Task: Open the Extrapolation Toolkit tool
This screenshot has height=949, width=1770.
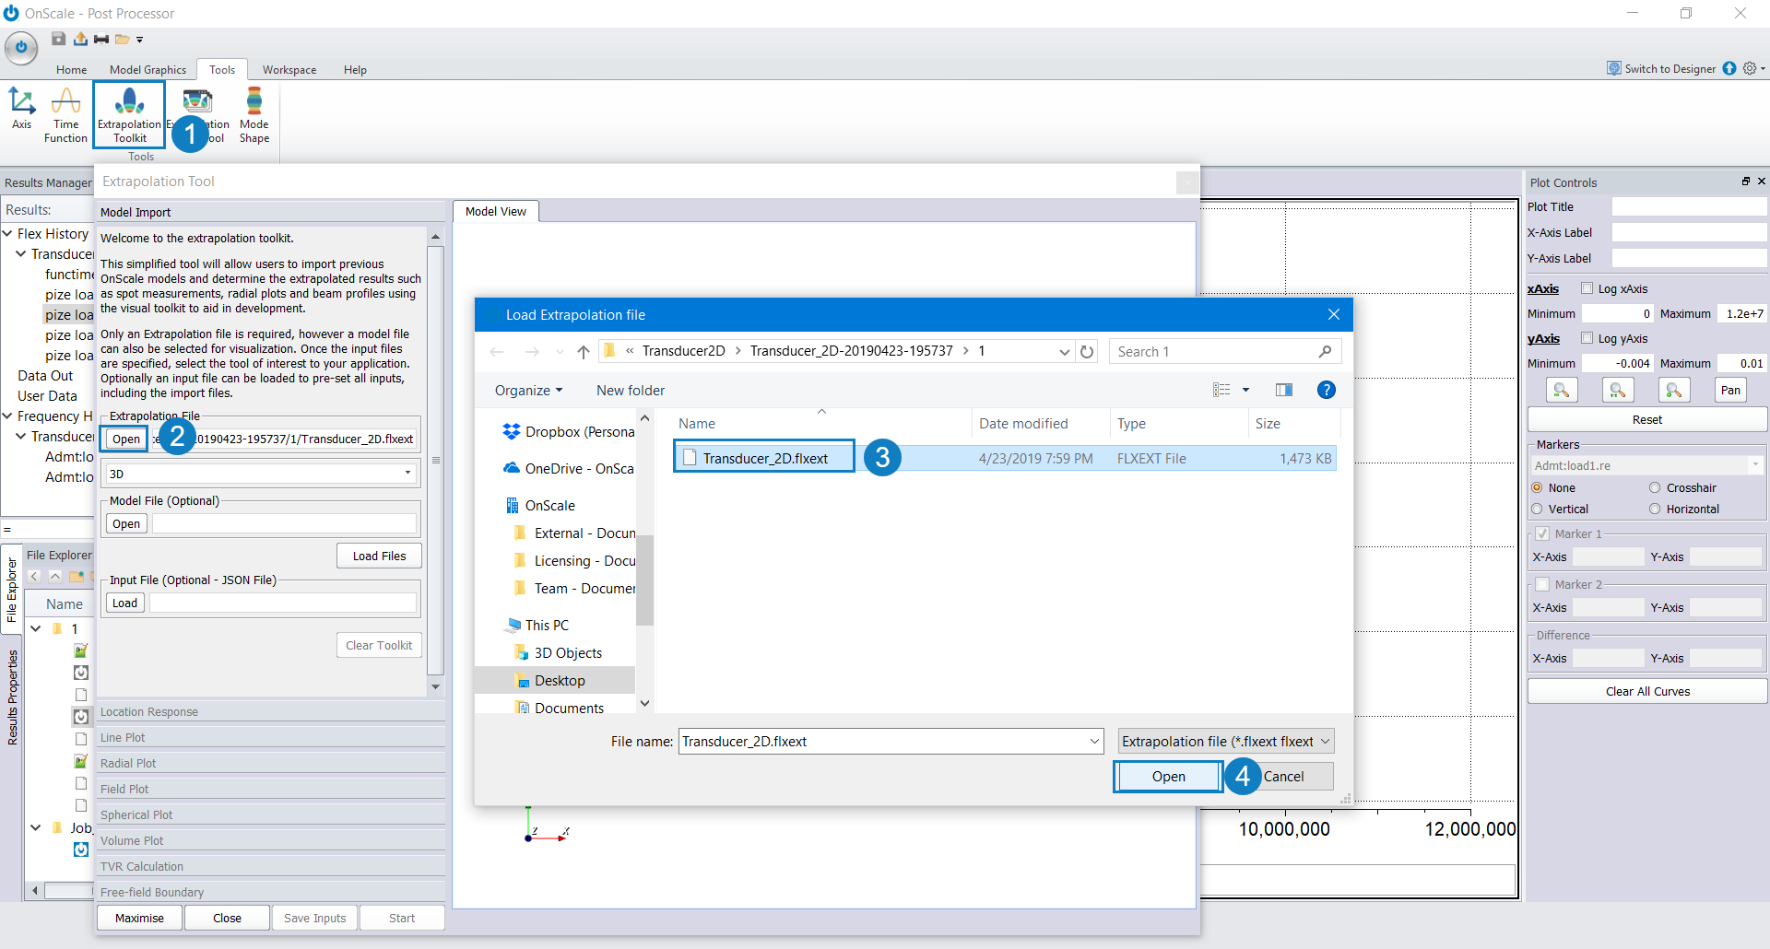Action: point(129,115)
